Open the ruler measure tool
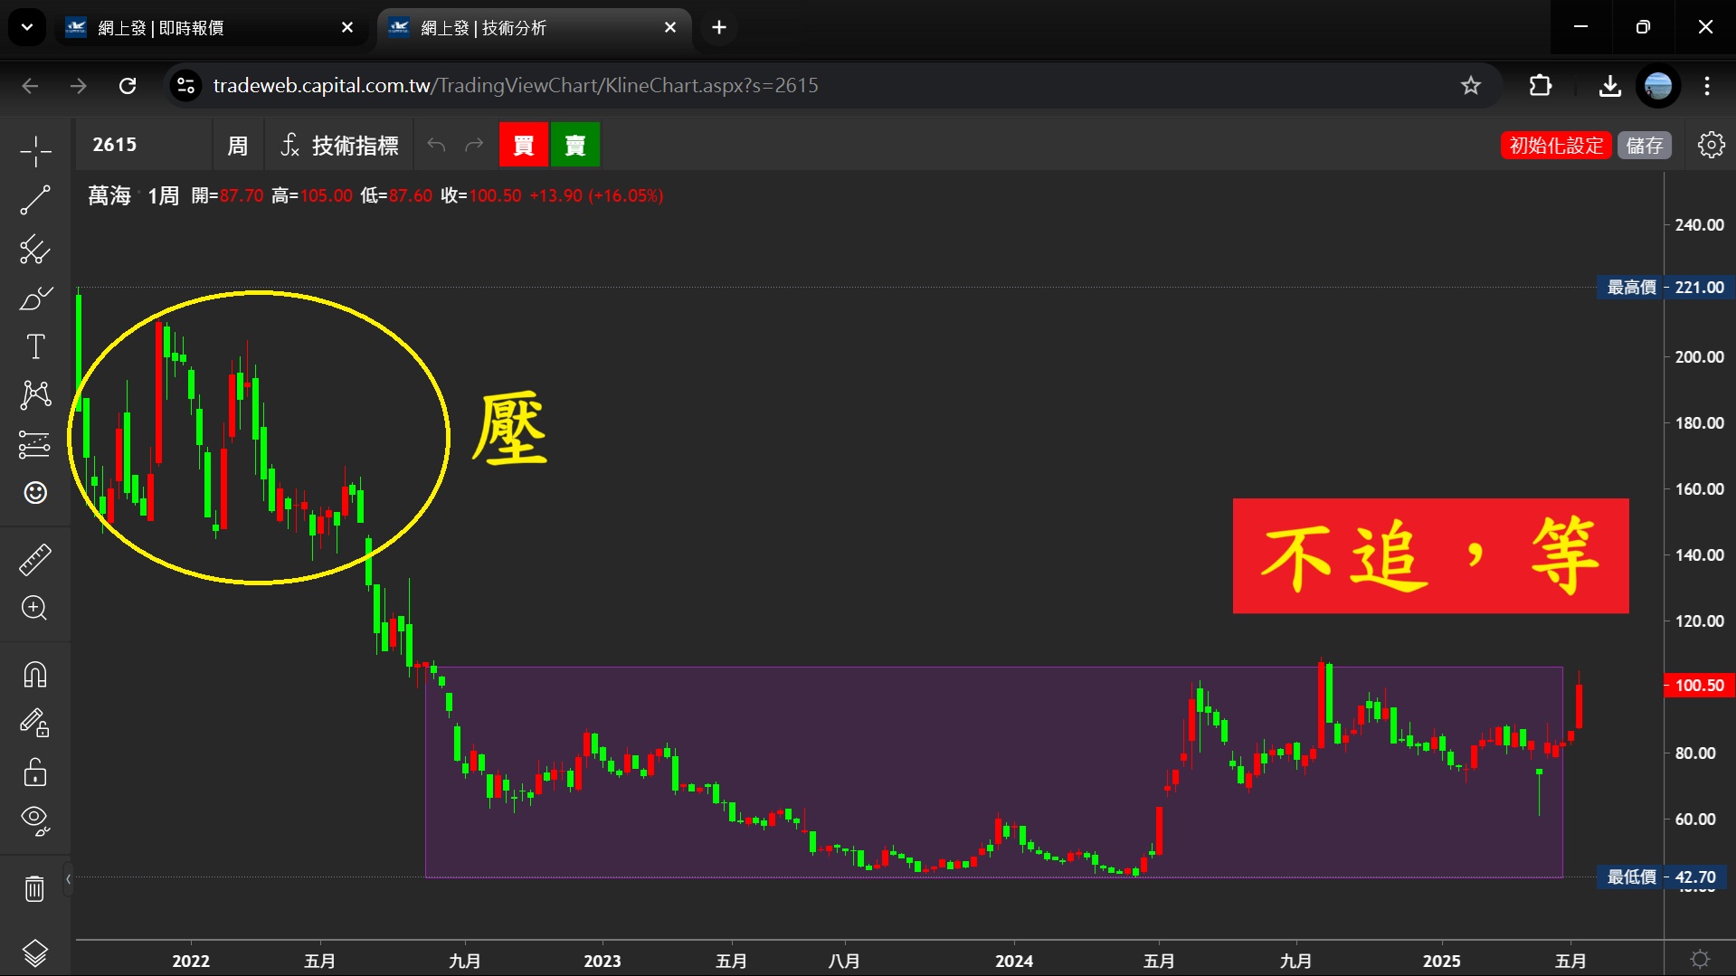 pyautogui.click(x=35, y=560)
